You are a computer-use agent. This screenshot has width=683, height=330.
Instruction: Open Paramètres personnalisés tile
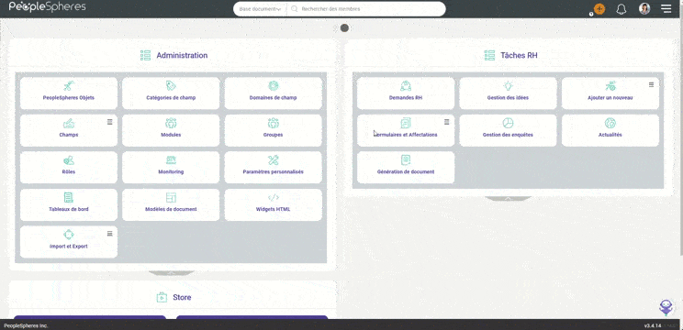point(274,167)
